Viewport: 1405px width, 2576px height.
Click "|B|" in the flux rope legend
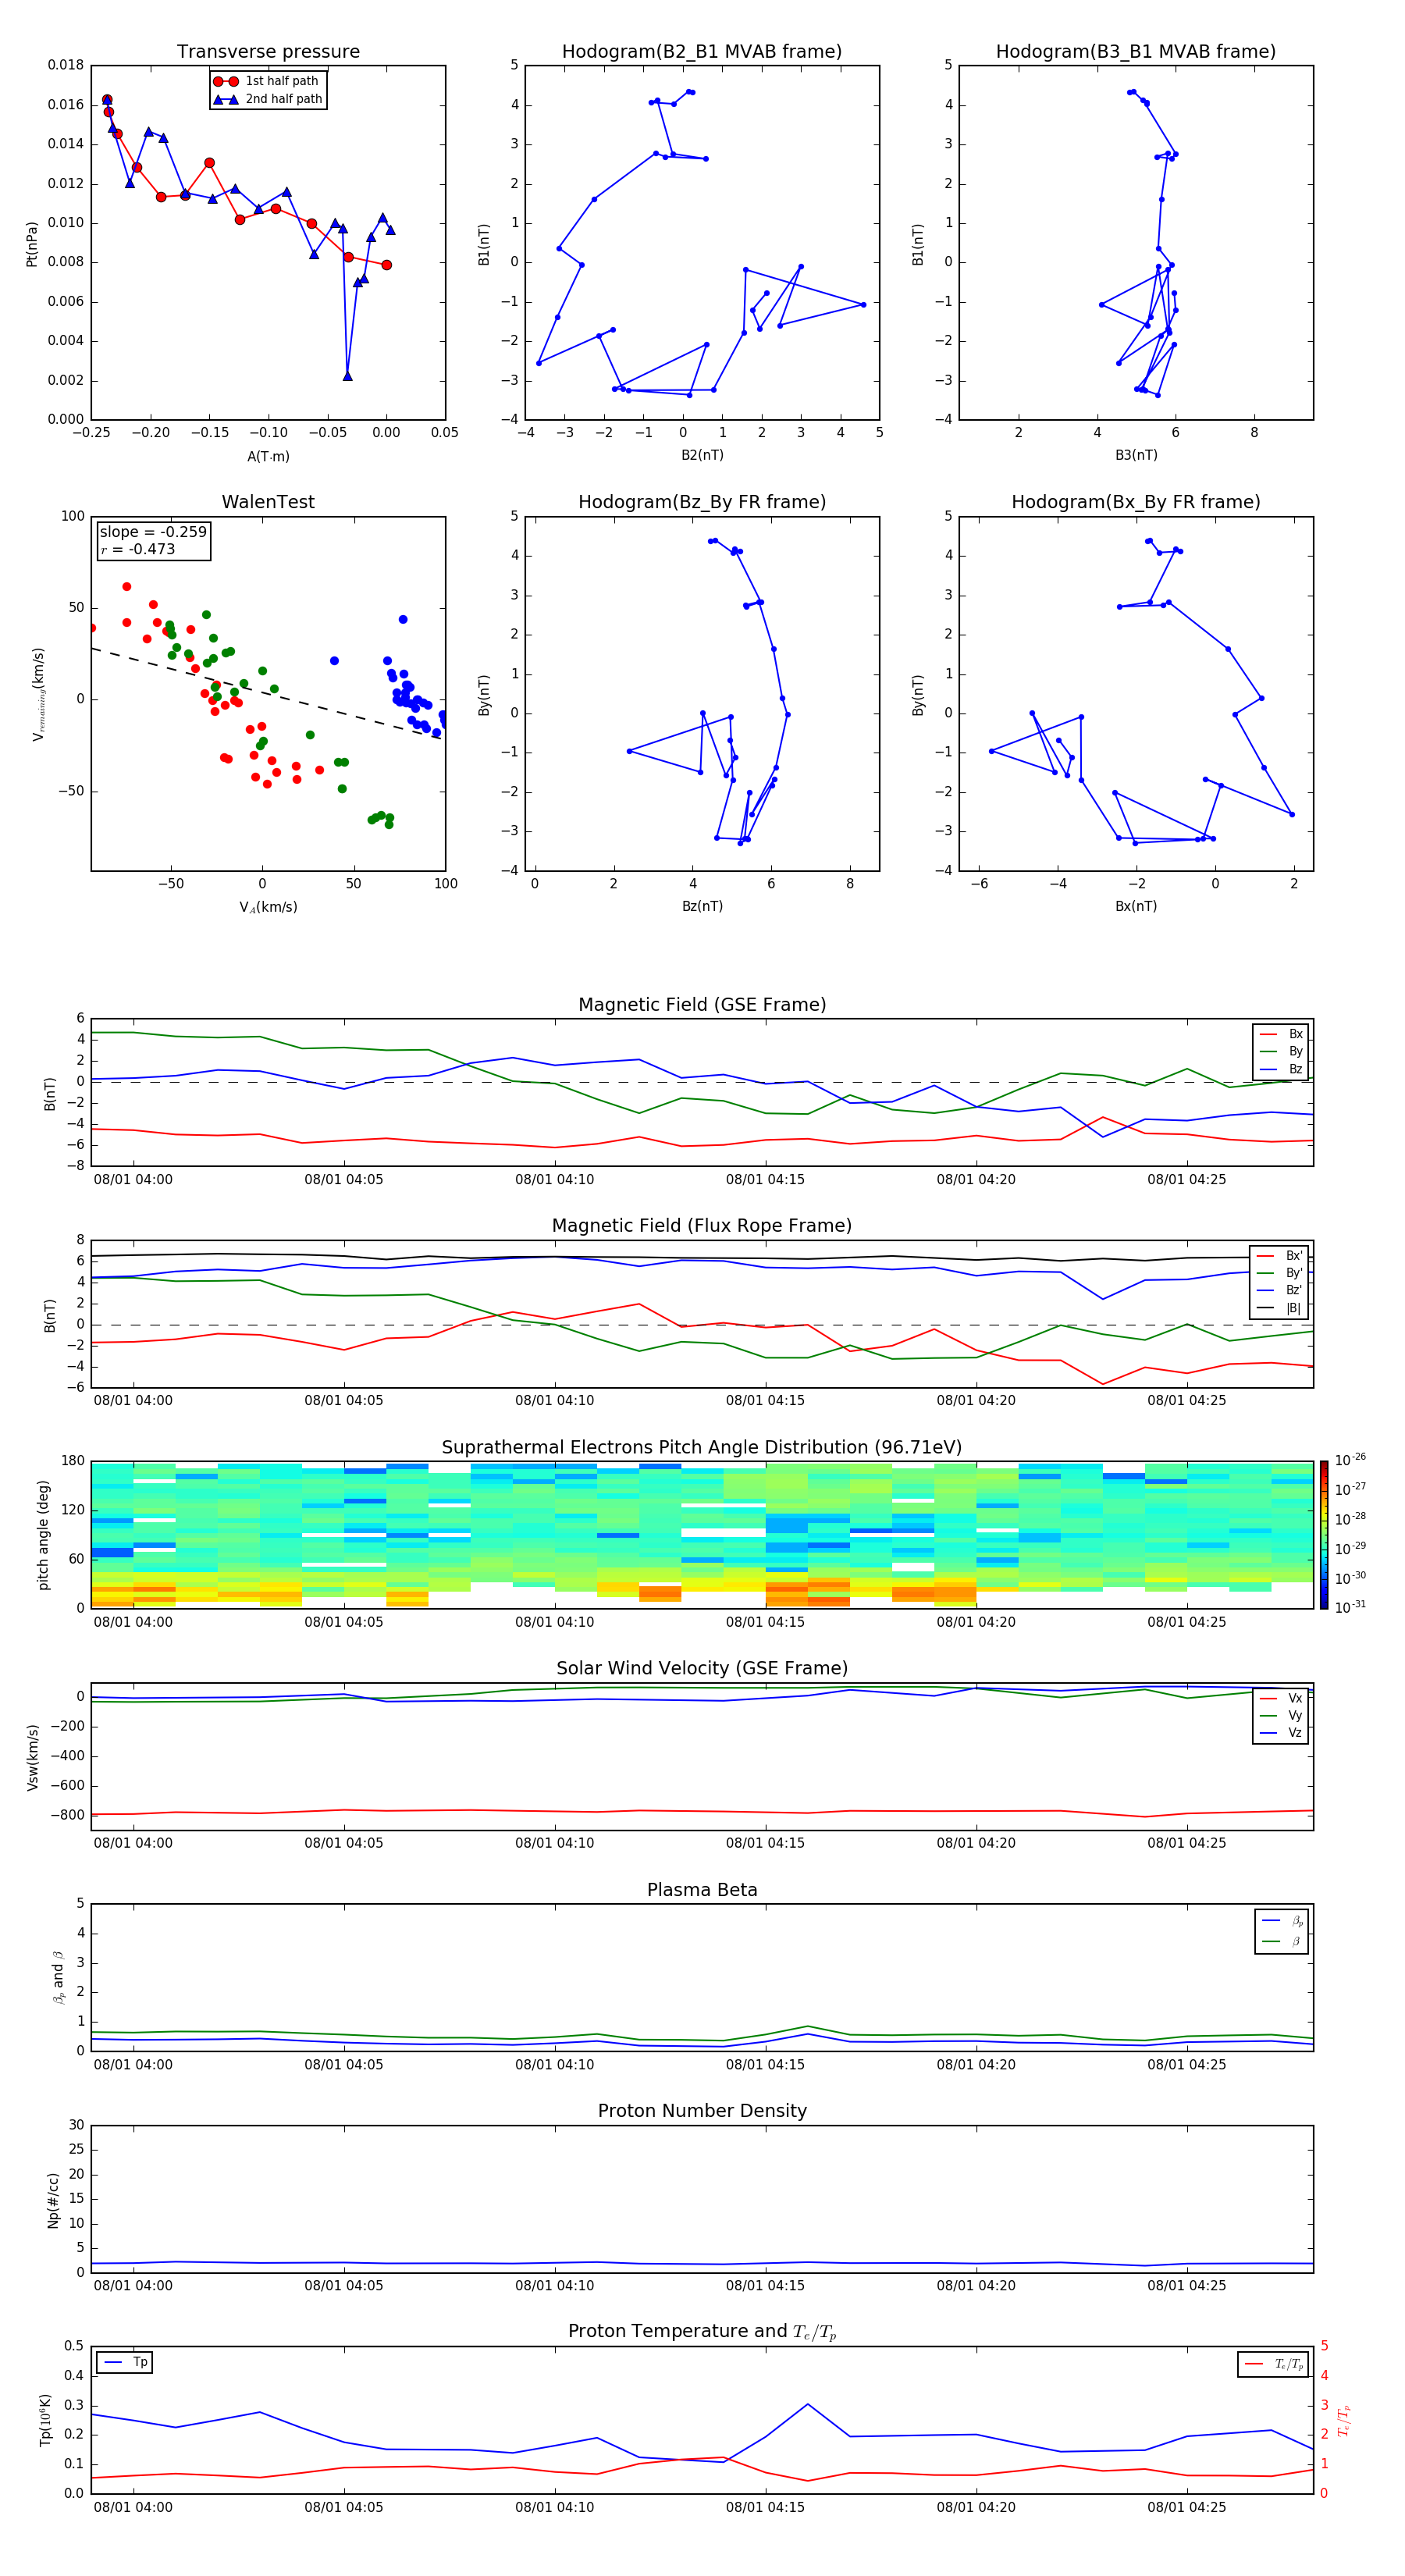pos(1293,1308)
